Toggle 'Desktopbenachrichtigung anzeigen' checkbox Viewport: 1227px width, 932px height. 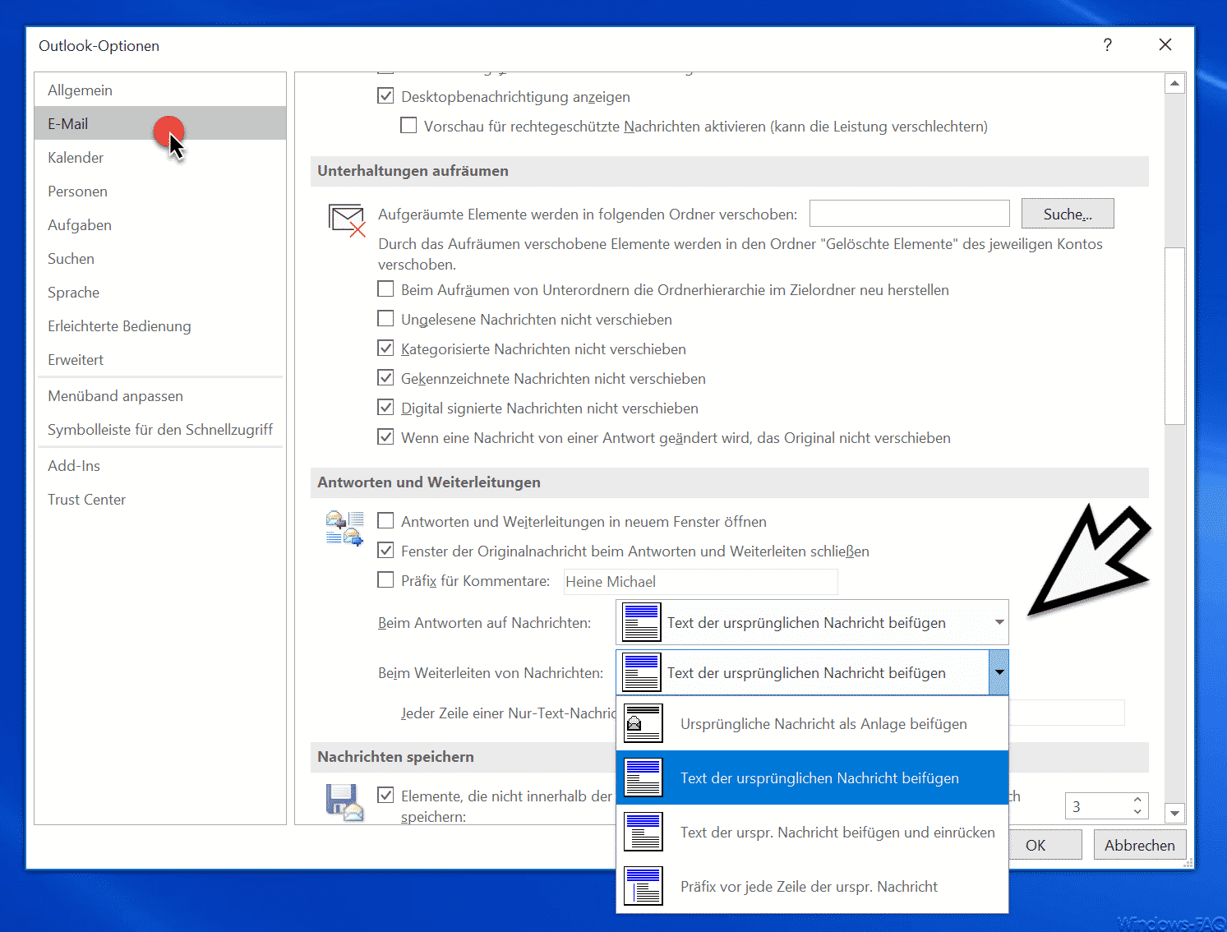tap(385, 96)
